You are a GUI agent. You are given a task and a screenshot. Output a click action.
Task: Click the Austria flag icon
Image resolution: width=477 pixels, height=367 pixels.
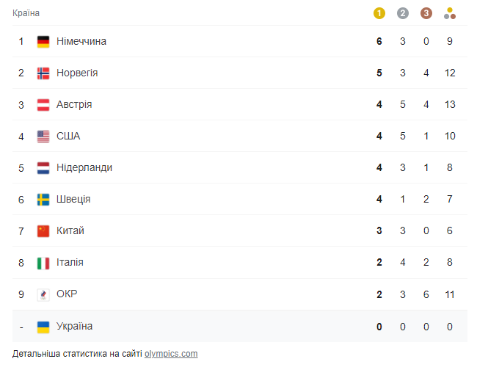click(43, 105)
